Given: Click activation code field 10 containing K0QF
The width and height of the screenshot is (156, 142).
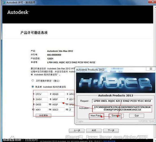Looking at the screenshot, I should click(58, 104).
